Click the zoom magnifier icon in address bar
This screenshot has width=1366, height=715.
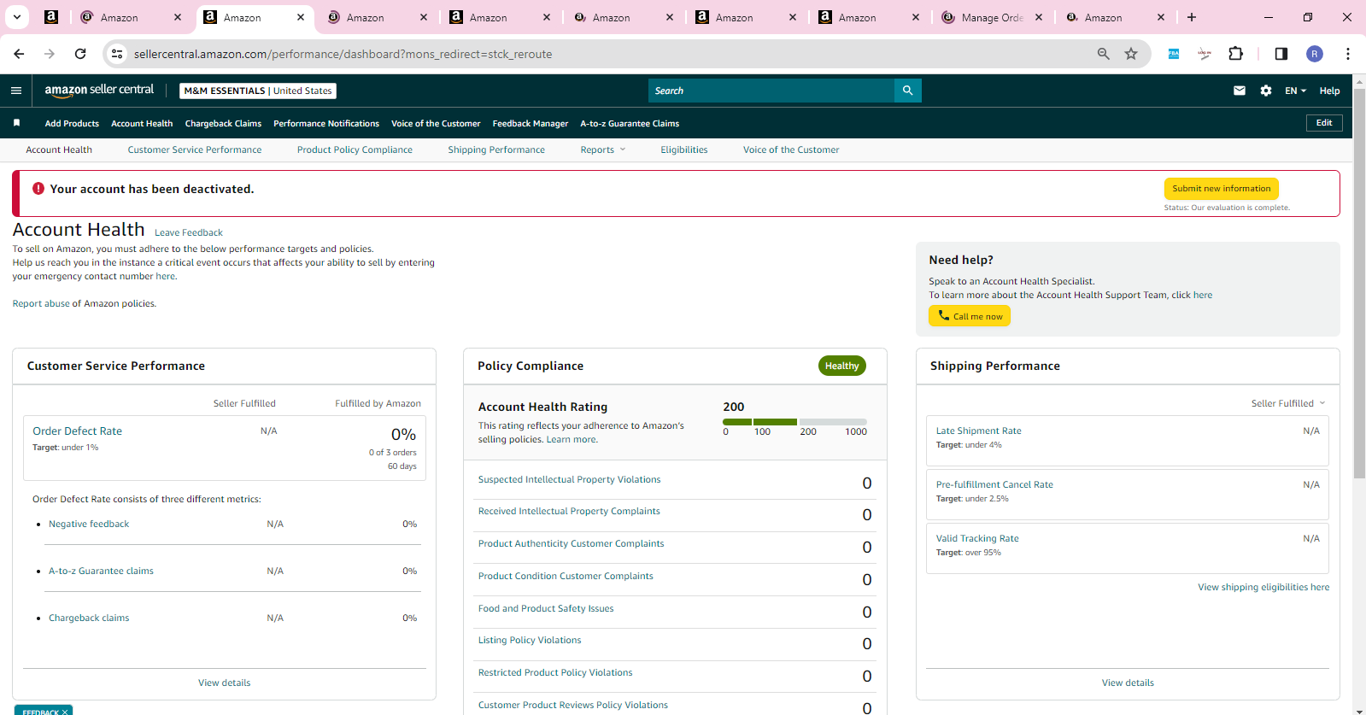click(x=1104, y=54)
